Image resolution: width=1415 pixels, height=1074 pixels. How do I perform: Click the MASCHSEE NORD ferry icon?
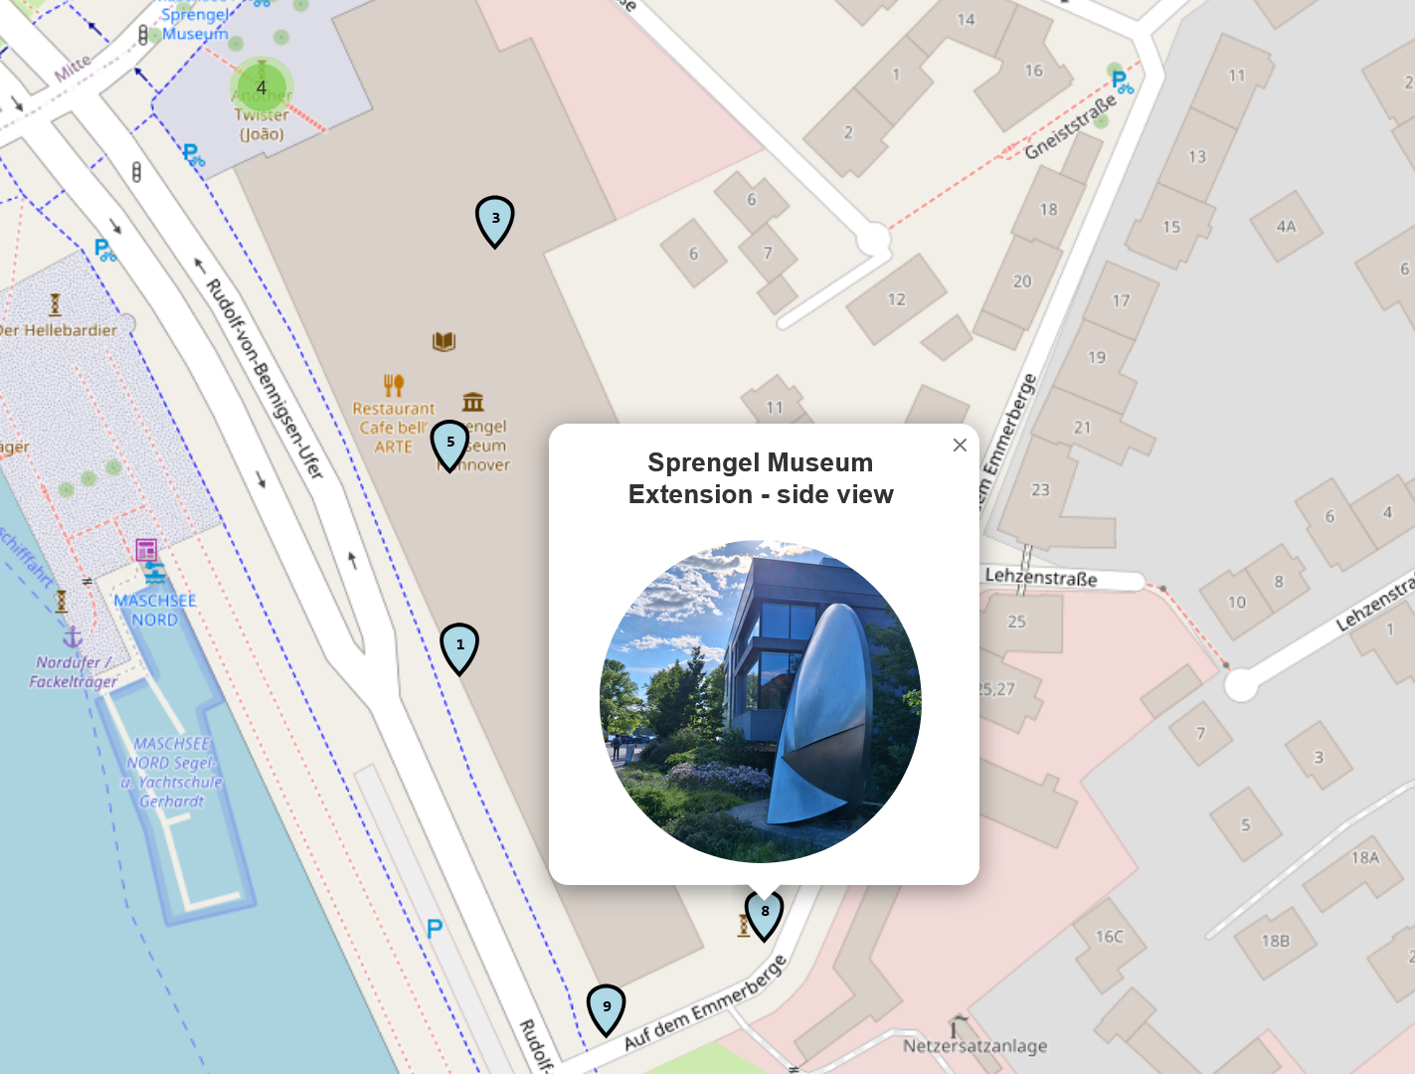click(154, 575)
